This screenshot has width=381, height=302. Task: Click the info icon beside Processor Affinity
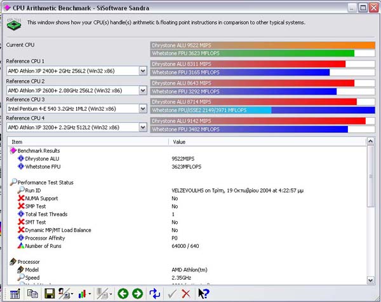[x=21, y=238]
